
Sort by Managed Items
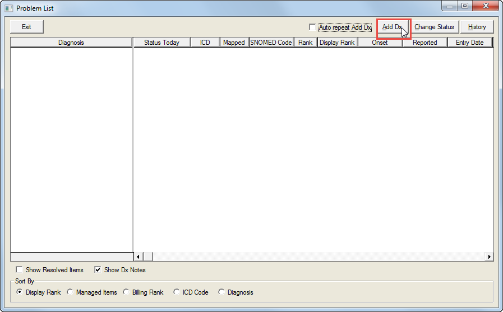click(x=70, y=292)
